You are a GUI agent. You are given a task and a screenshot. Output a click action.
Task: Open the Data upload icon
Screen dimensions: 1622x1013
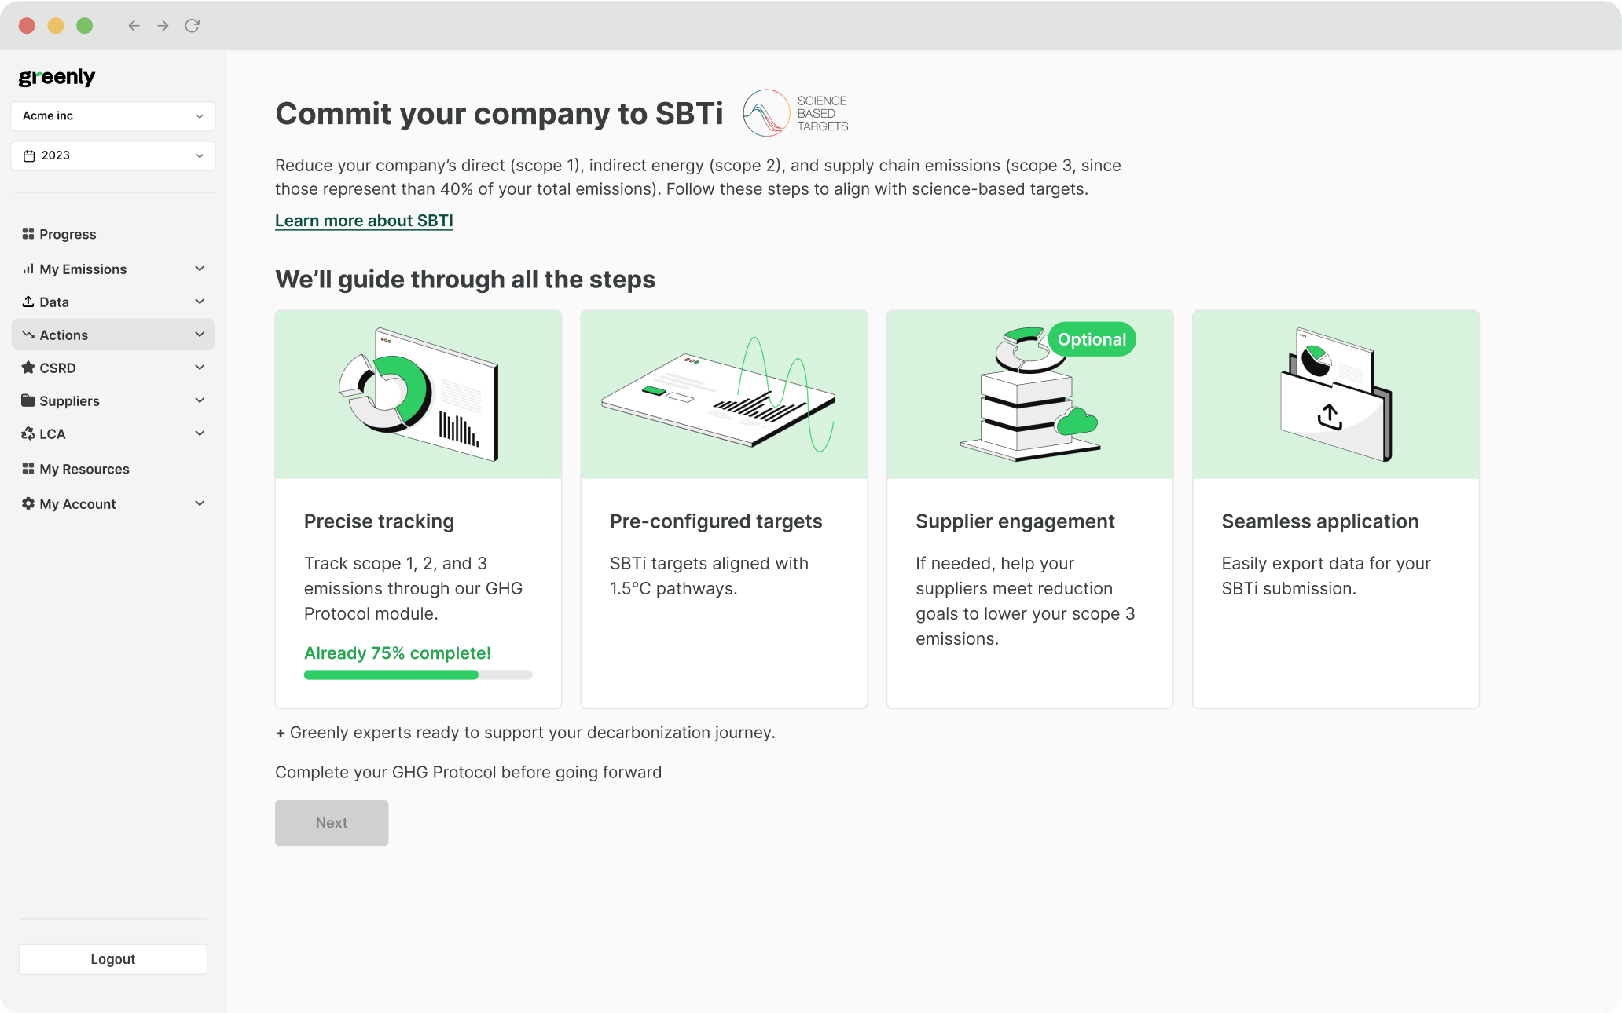28,302
